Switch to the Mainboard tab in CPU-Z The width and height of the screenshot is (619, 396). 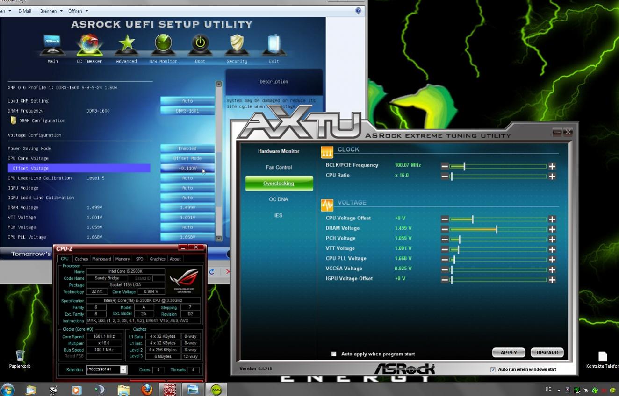(101, 259)
